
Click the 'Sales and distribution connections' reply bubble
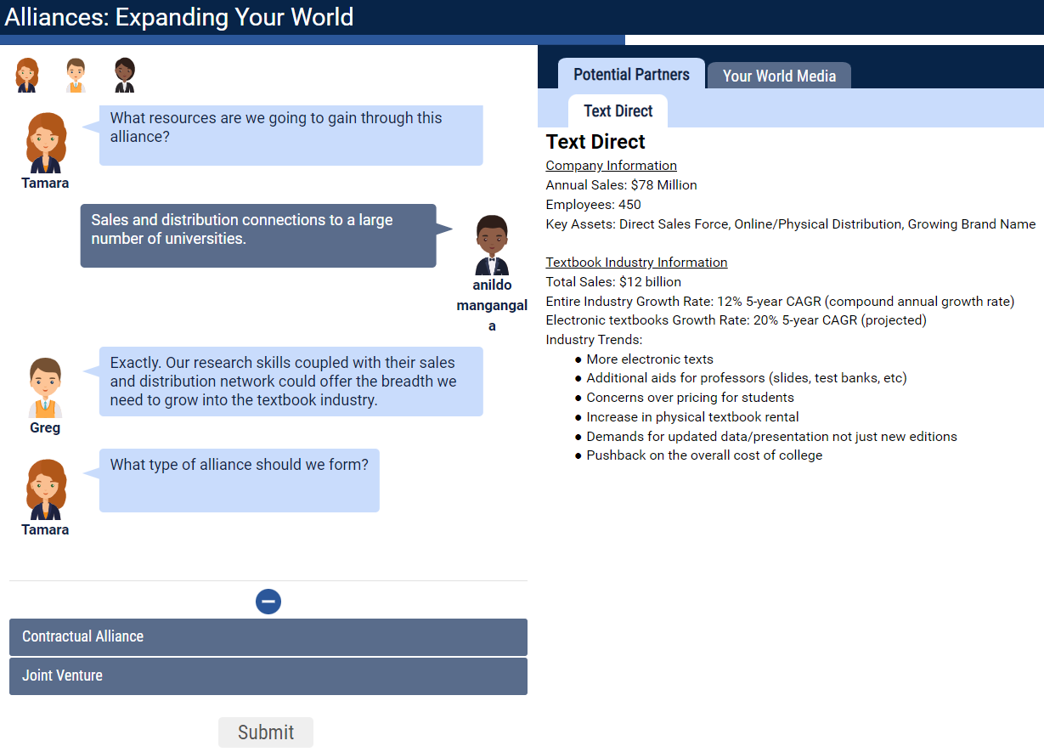coord(258,235)
